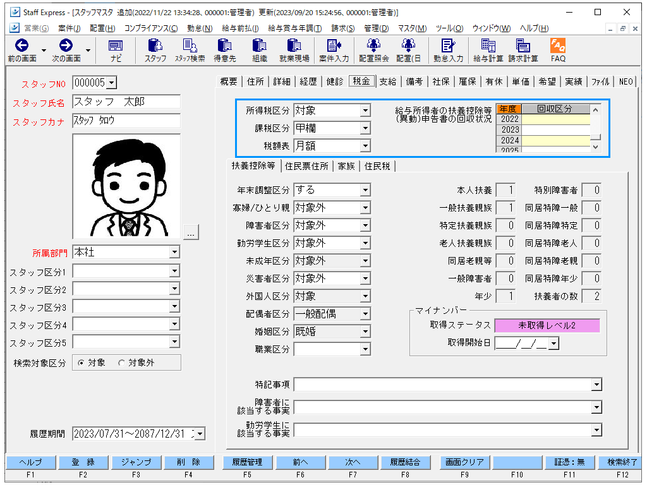Click the スタッフ氏名 input field

[x=126, y=102]
